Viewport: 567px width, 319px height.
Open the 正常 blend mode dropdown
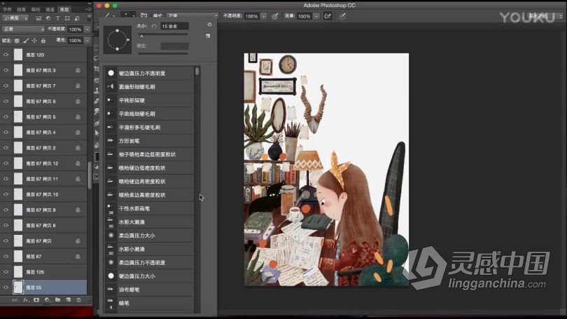click(x=24, y=29)
